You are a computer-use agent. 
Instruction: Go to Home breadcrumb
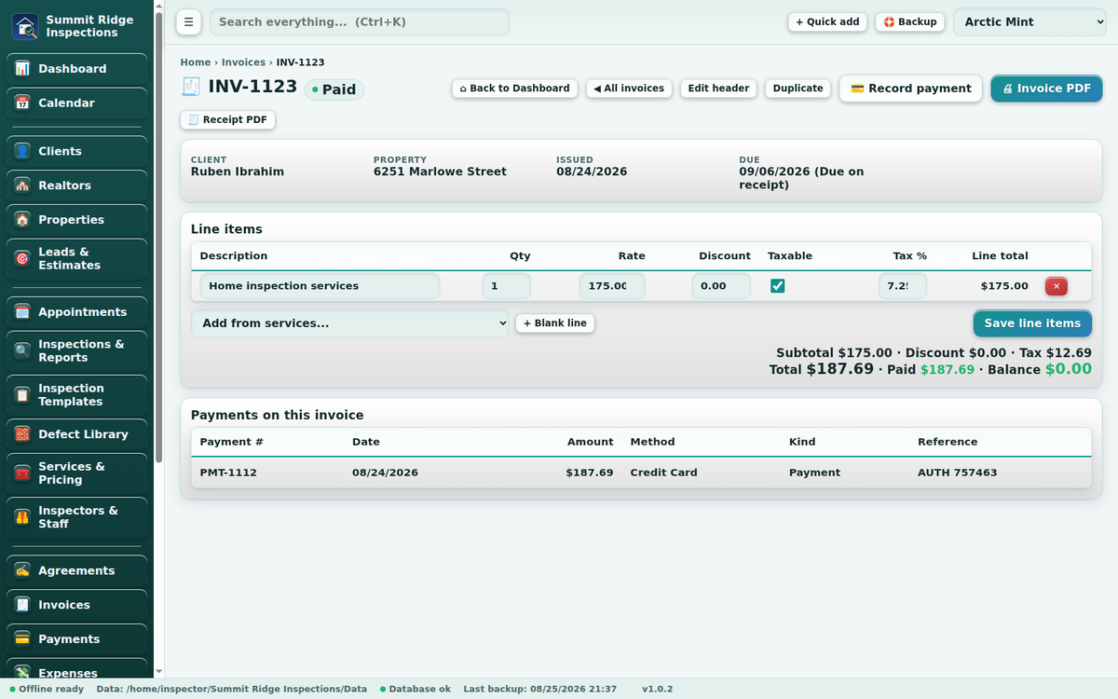point(196,62)
